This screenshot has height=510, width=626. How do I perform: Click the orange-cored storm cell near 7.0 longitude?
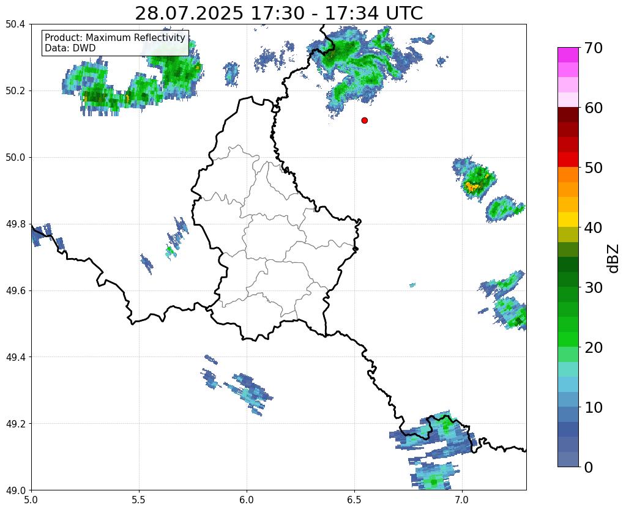pos(475,179)
